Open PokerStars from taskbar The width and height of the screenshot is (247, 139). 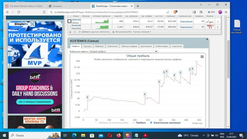pos(145,135)
